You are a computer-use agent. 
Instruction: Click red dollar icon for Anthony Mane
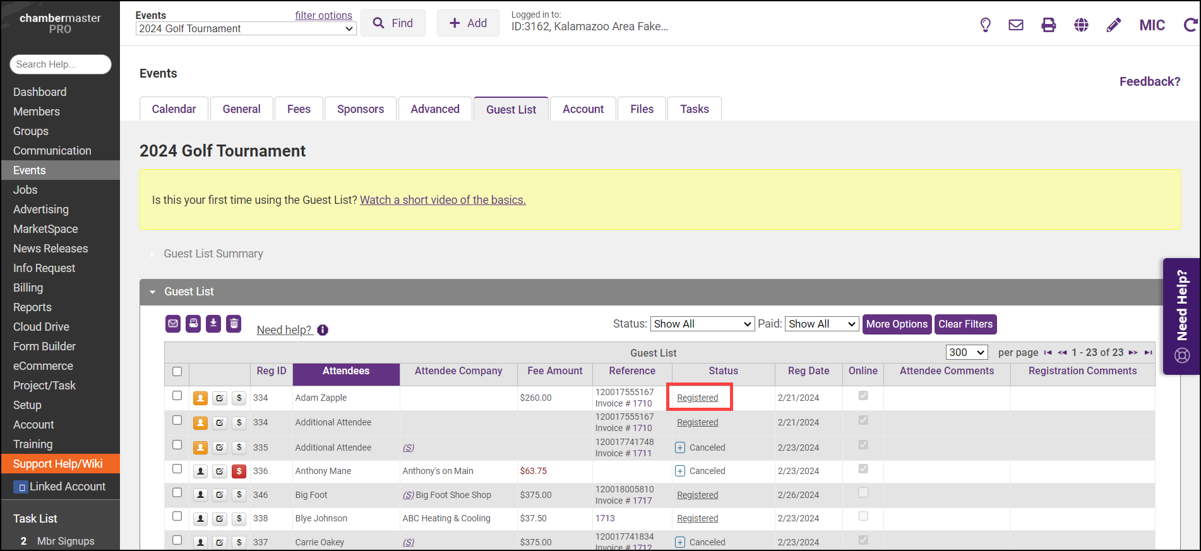click(x=239, y=471)
